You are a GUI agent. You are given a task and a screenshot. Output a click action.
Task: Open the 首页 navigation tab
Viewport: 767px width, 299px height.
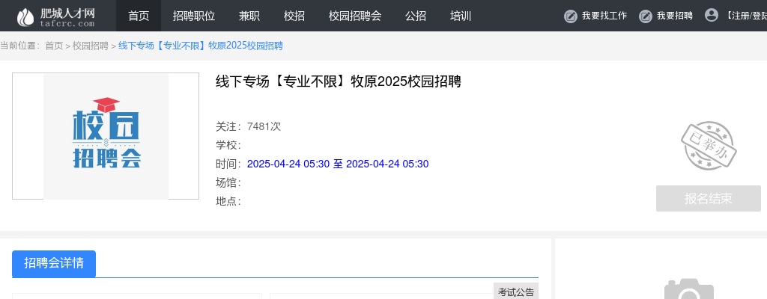pos(139,16)
